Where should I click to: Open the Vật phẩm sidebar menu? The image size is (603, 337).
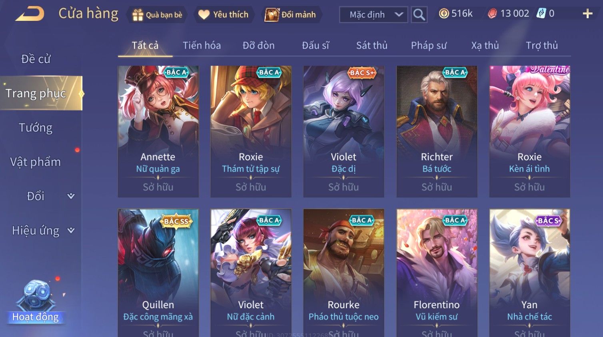click(x=36, y=162)
